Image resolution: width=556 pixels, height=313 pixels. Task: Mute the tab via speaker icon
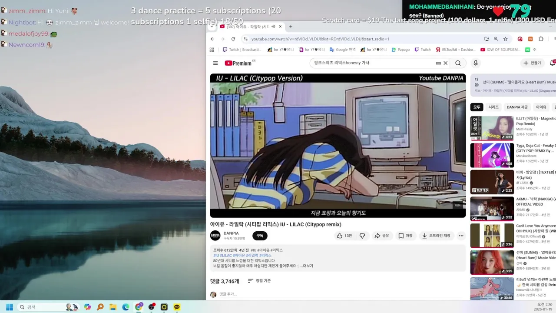point(274,27)
